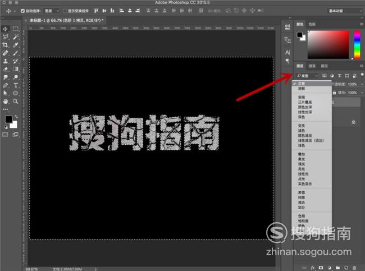Screen dimensions: 365x271
Task: Select the Horizontal Type tool
Action: (x=16, y=85)
